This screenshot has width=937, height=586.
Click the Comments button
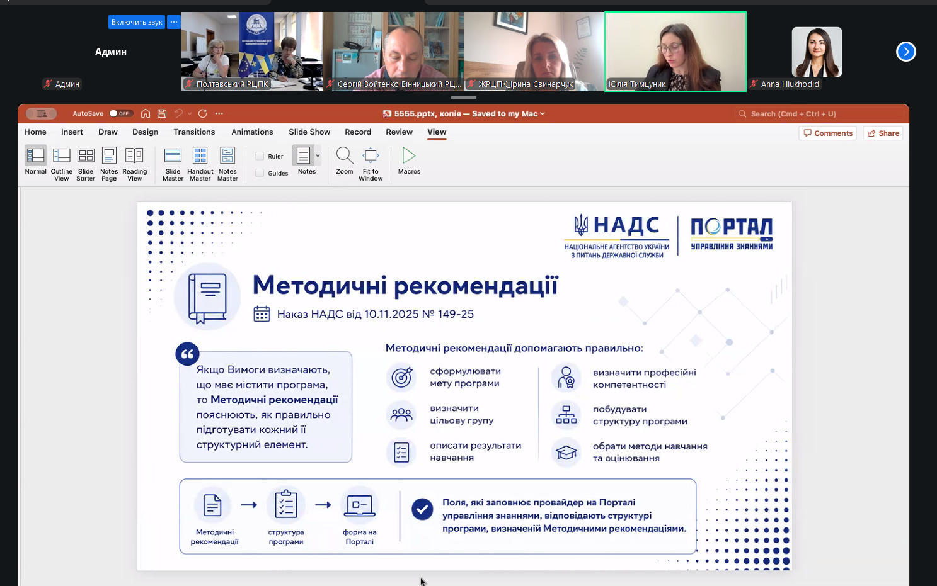point(827,133)
